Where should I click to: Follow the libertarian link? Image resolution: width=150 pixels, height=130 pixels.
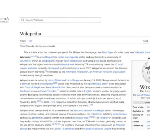tap(25, 91)
